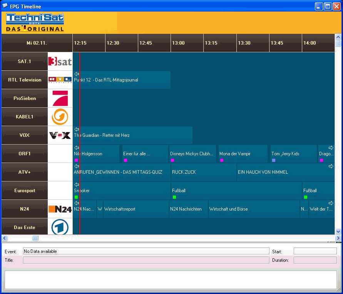Select Disneys Mickys Clubhaus programme

click(x=192, y=154)
